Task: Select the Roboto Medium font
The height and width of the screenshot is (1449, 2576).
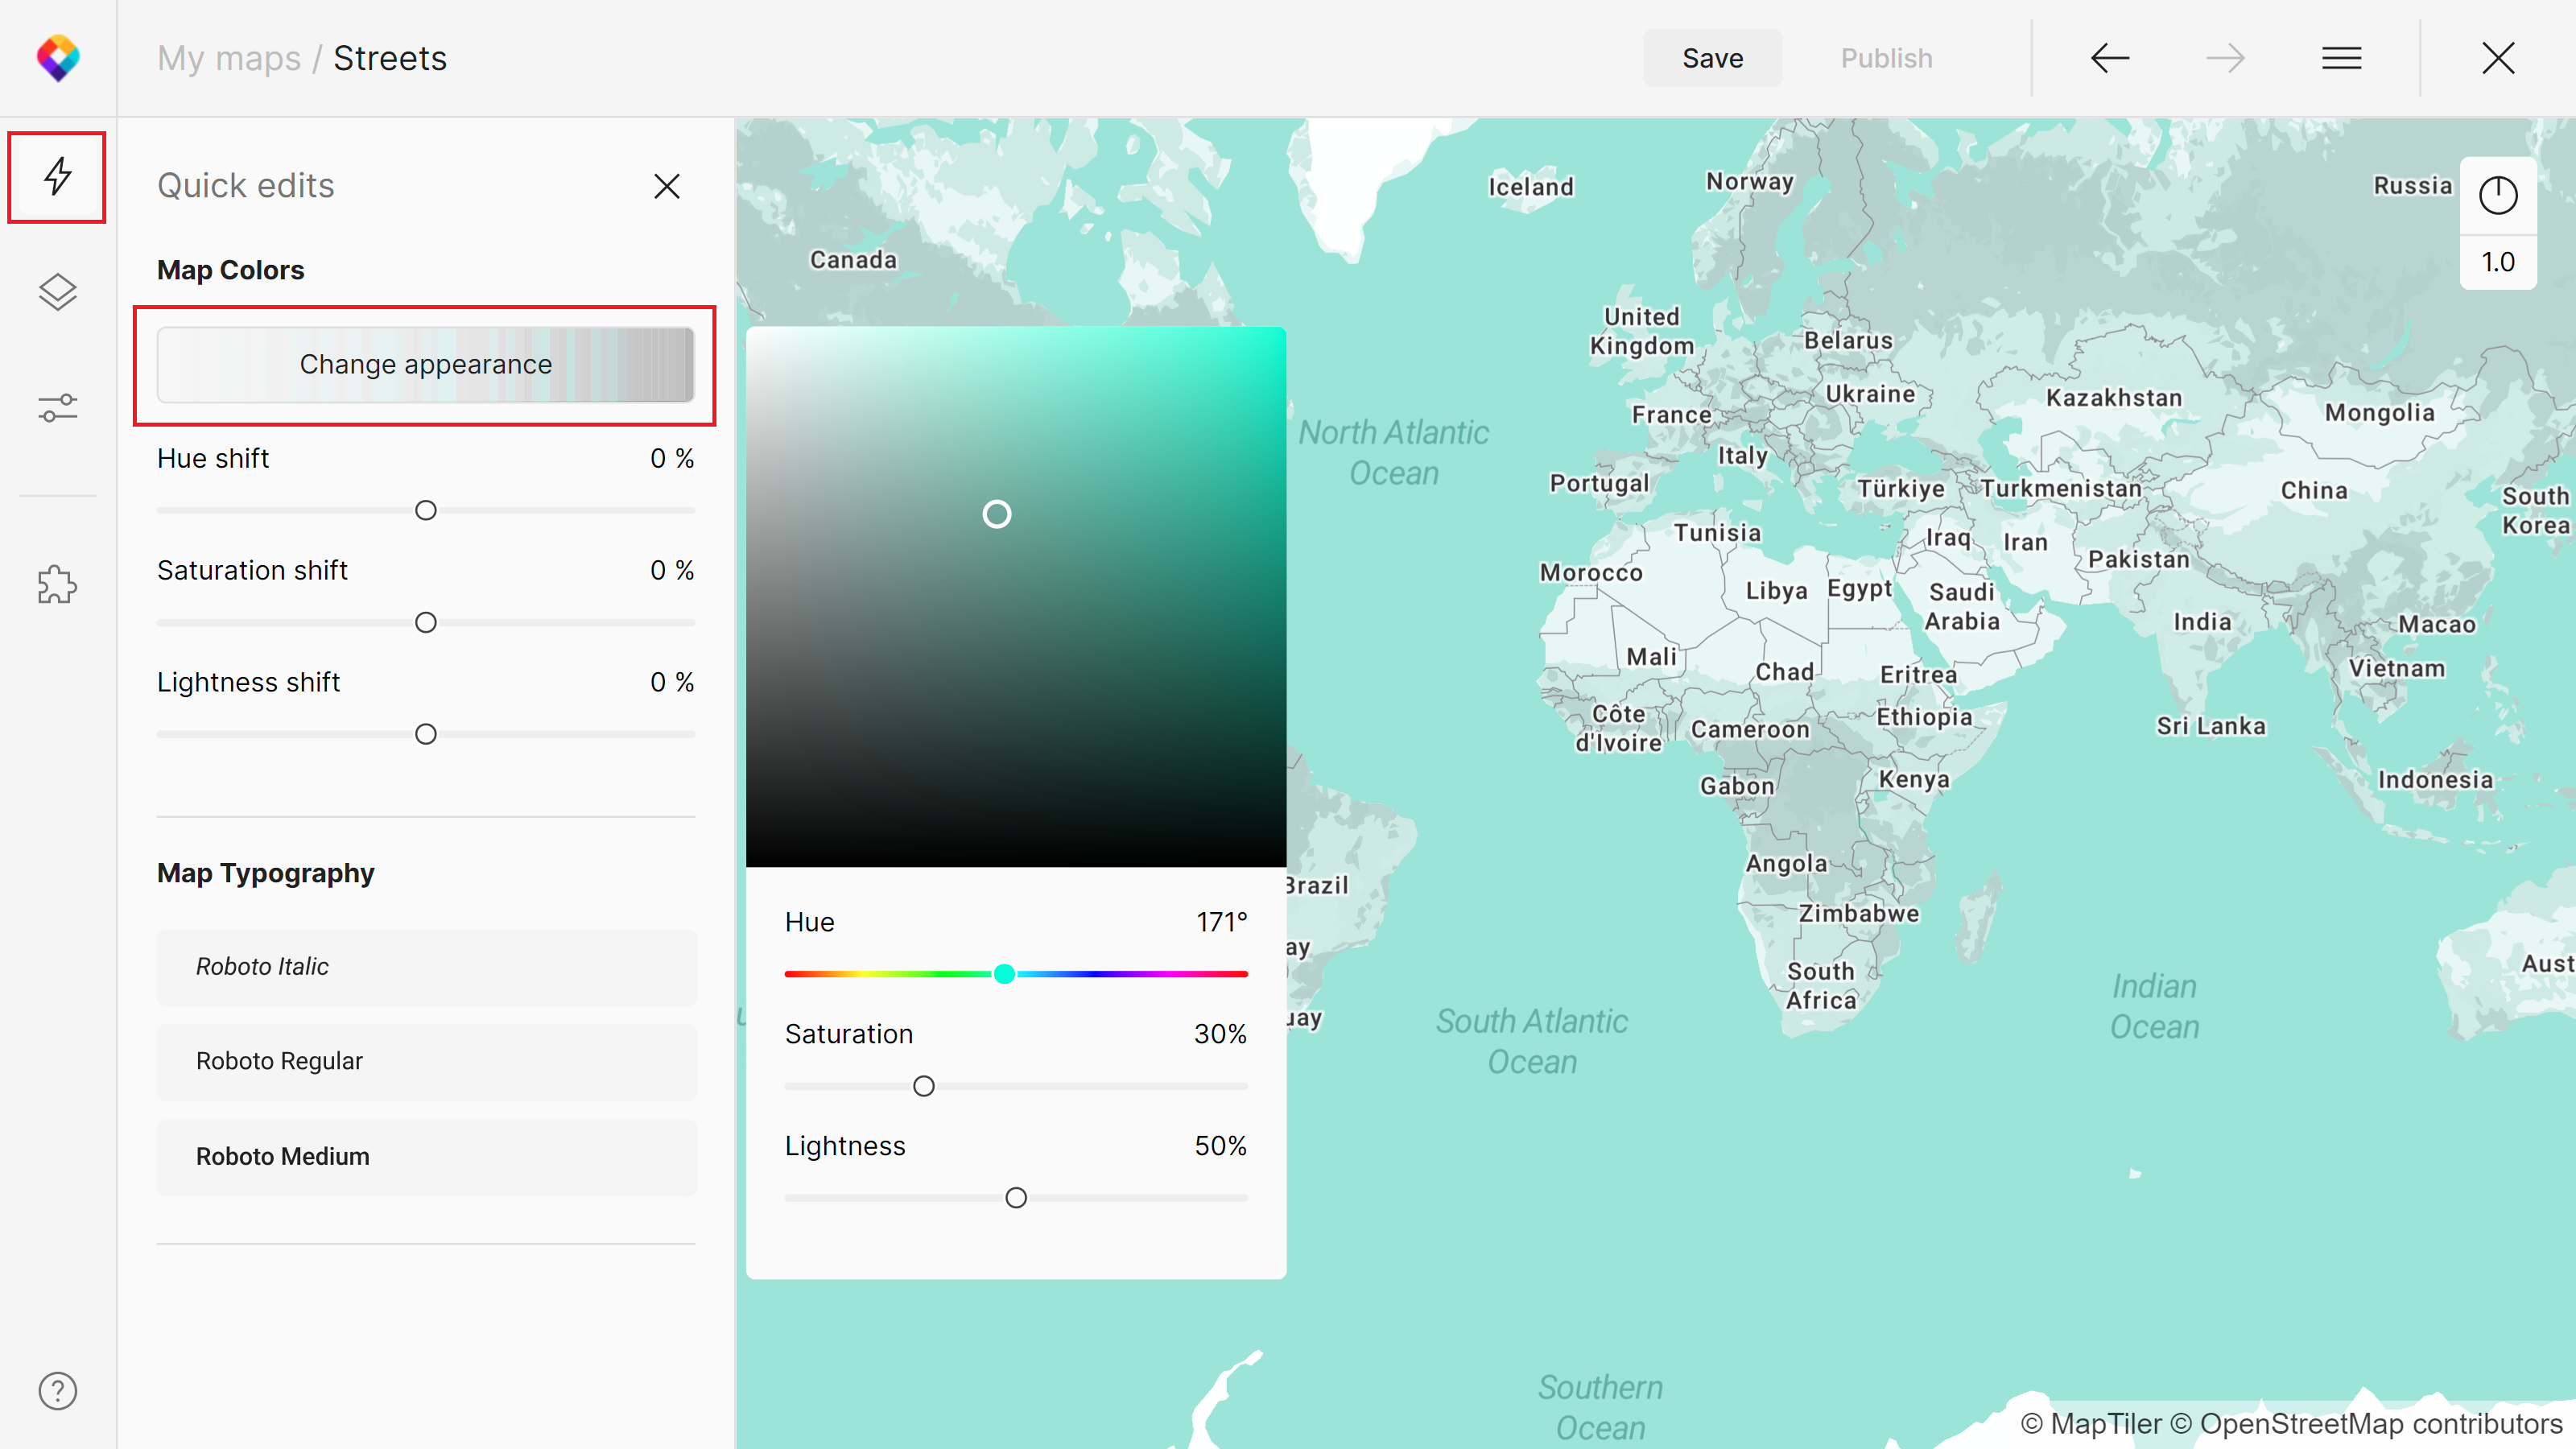Action: [426, 1157]
